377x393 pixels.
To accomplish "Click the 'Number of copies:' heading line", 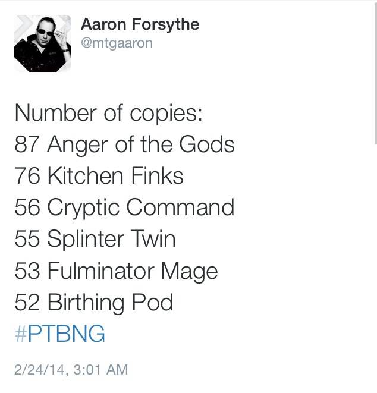I will (108, 112).
